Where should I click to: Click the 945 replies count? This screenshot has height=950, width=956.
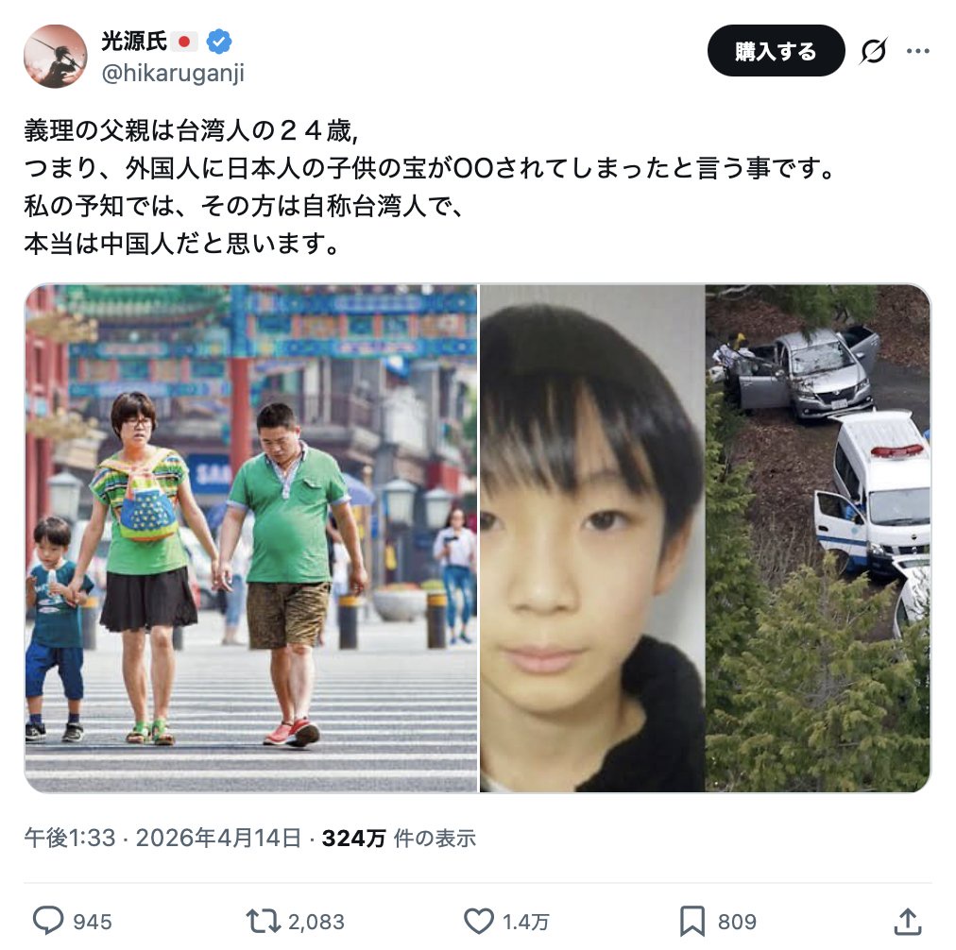pyautogui.click(x=93, y=922)
